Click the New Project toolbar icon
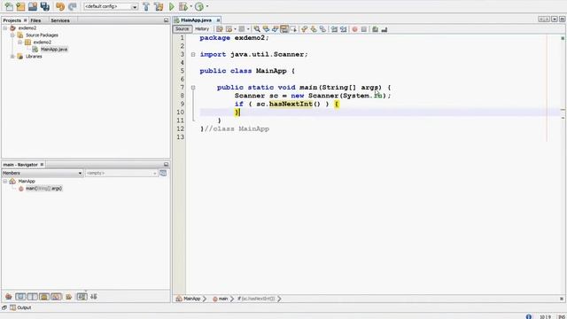Image resolution: width=567 pixels, height=319 pixels. [x=20, y=6]
